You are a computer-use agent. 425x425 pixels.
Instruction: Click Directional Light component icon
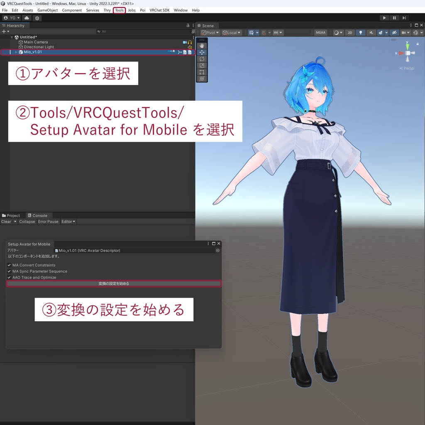[190, 47]
